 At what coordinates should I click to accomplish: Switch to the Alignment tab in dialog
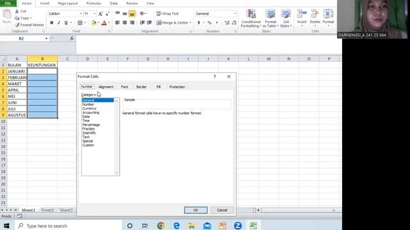pyautogui.click(x=106, y=87)
